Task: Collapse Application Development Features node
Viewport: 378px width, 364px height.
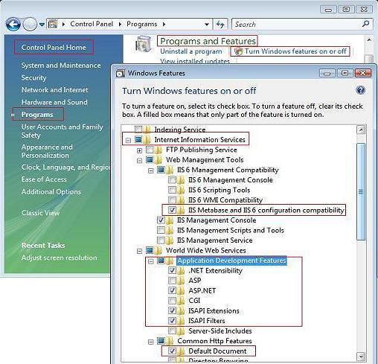Action: 151,261
